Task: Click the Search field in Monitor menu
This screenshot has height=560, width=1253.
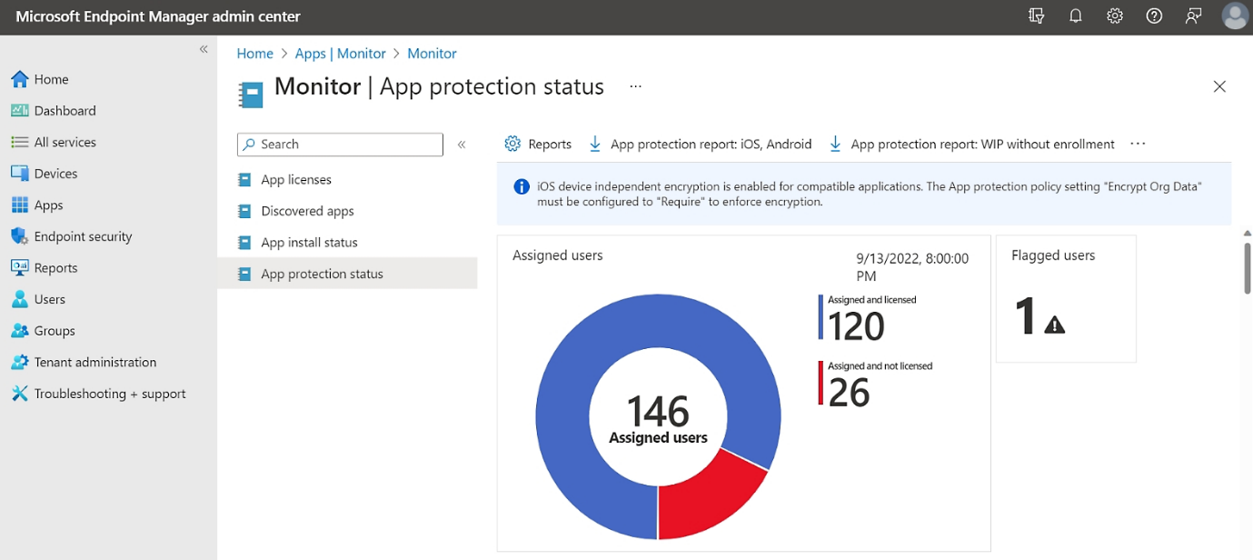Action: click(340, 145)
